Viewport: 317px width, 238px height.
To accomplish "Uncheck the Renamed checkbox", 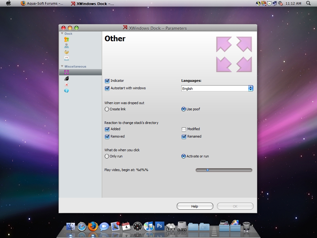I will pyautogui.click(x=184, y=137).
